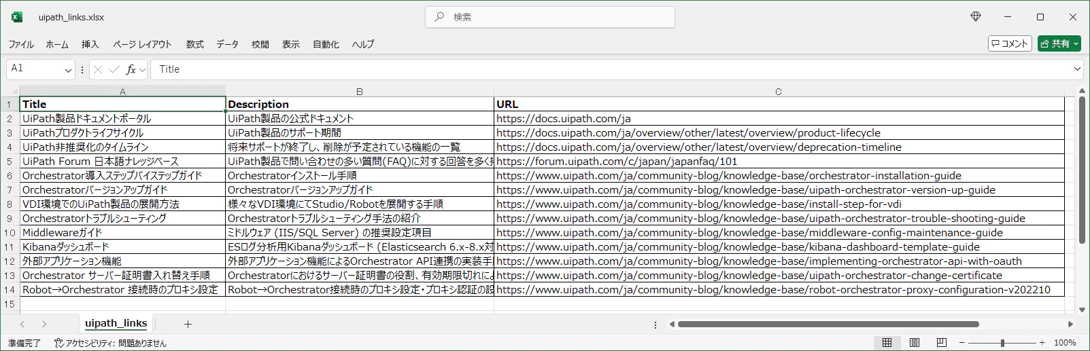Select cell UiPathプロダクトライフサイクル
Image resolution: width=1090 pixels, height=351 pixels.
[122, 133]
